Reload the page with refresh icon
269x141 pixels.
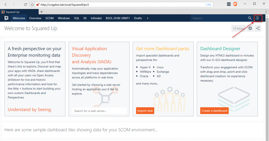[25, 4]
